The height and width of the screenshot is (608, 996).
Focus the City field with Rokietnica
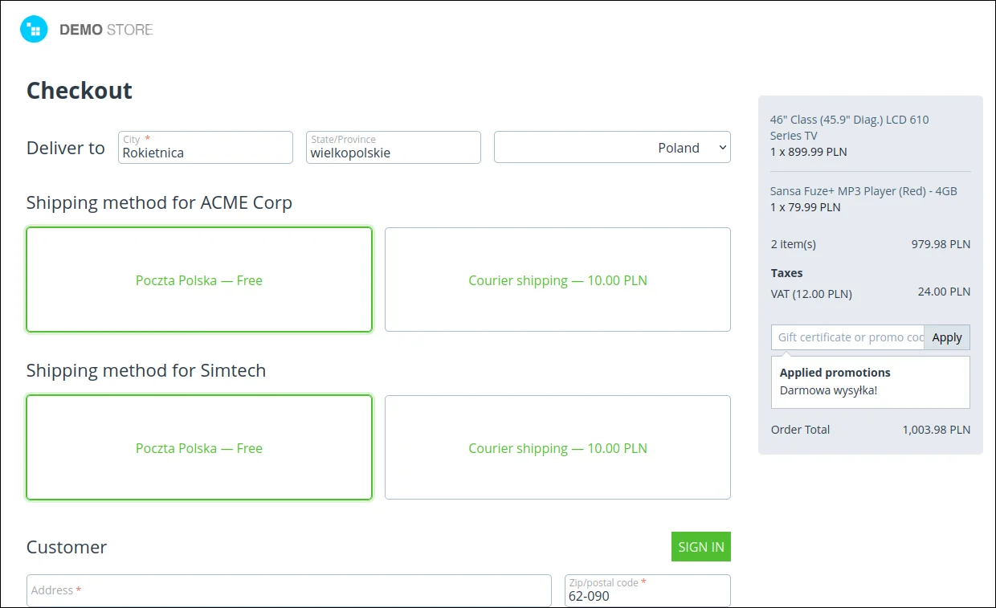206,148
